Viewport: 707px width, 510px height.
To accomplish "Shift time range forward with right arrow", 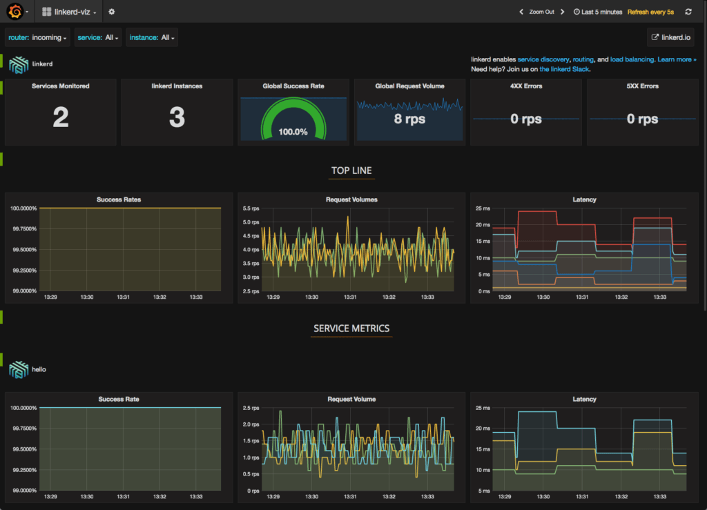I will point(562,12).
